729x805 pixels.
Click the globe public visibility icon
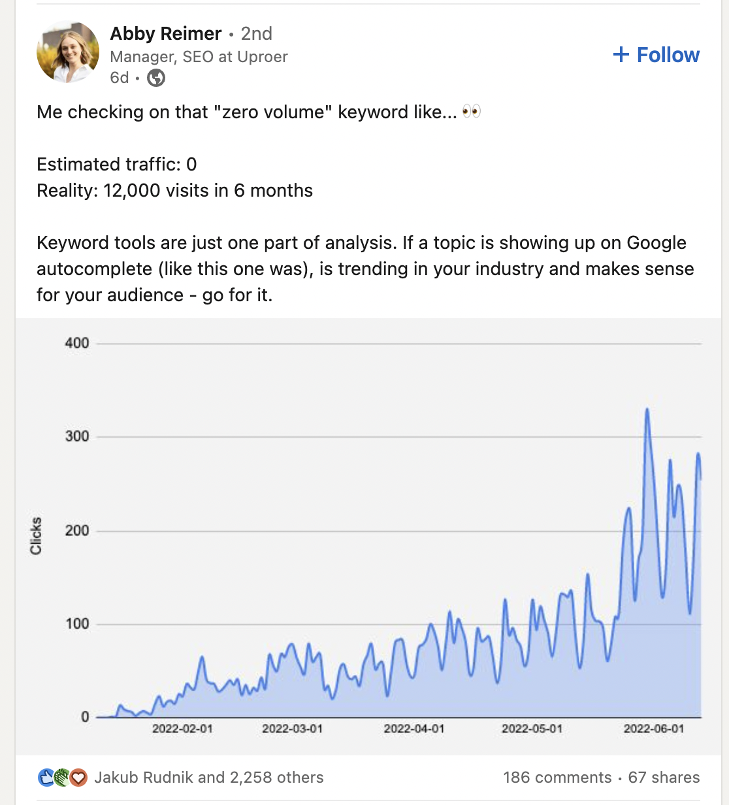tap(156, 78)
